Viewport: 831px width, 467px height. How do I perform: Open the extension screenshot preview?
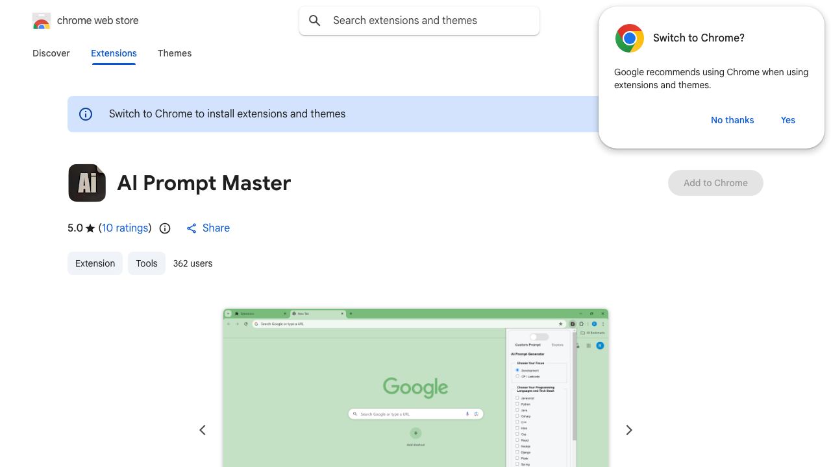click(415, 388)
